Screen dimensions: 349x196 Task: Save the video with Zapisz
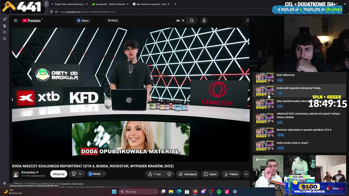[210, 174]
